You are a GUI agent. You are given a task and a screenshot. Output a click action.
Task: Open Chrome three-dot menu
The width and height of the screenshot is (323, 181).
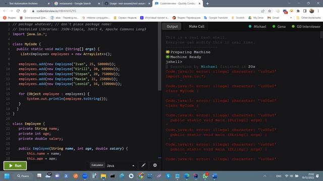(318, 11)
